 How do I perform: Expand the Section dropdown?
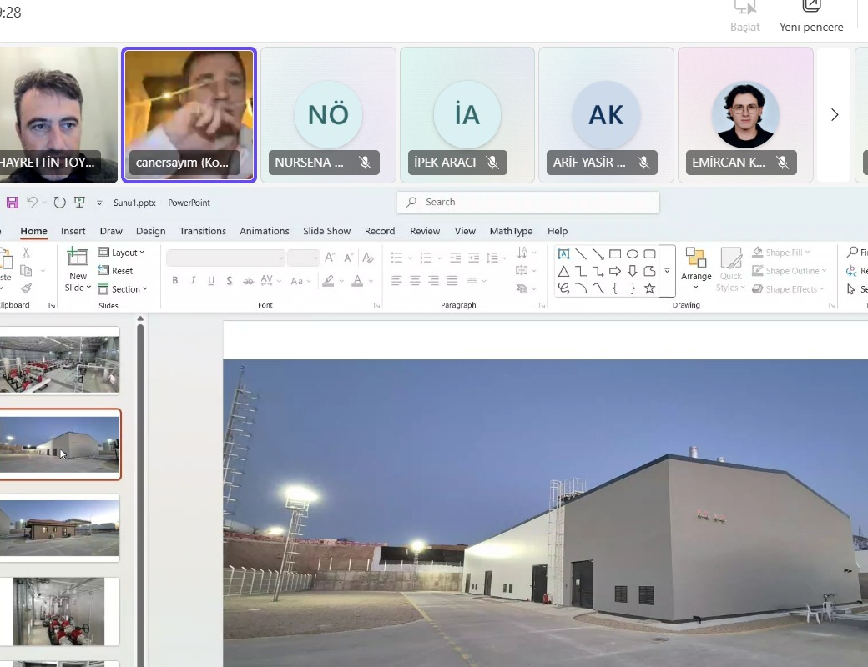tap(123, 289)
